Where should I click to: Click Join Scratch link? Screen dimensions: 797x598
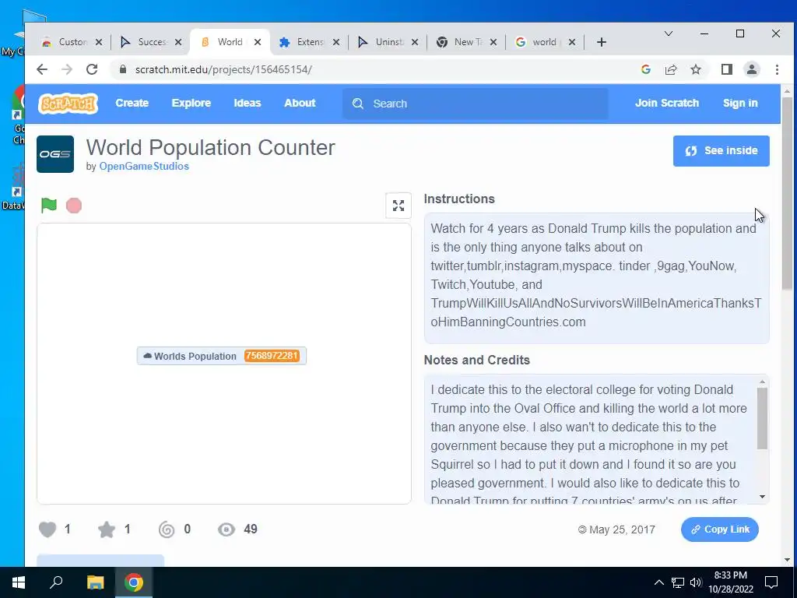click(667, 104)
